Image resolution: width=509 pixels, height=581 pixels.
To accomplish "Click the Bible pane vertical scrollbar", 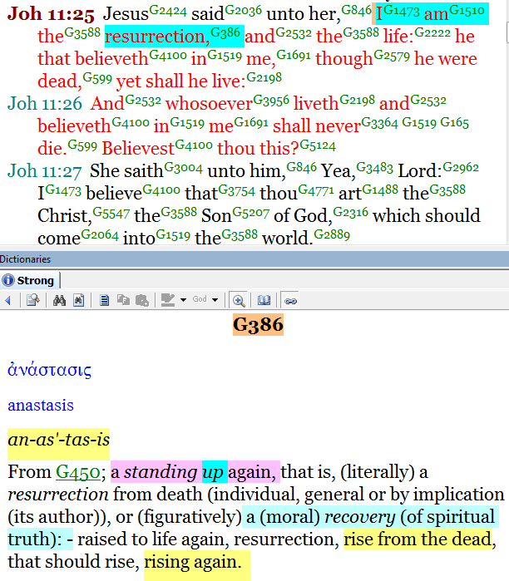I will pyautogui.click(x=507, y=122).
